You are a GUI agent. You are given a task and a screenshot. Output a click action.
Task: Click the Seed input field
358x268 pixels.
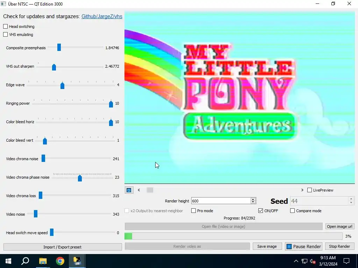tap(320, 201)
